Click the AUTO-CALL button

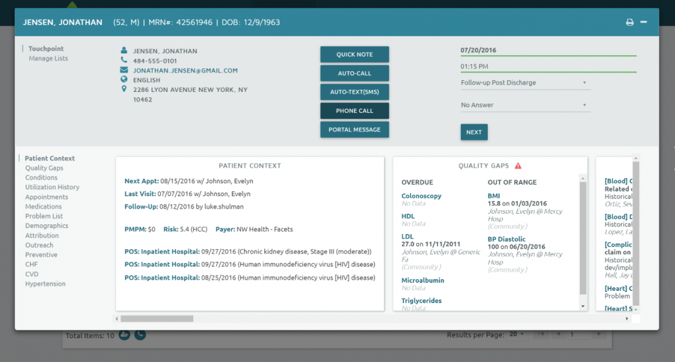tap(354, 73)
